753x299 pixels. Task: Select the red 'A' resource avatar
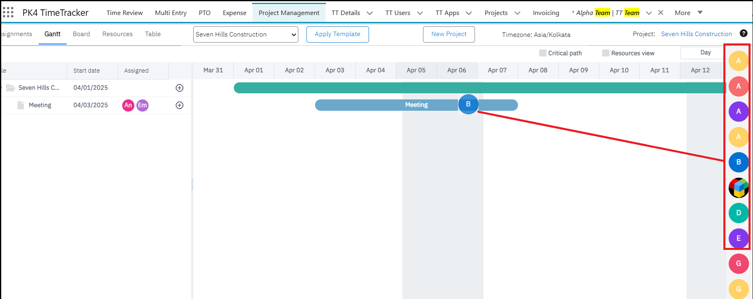point(738,86)
